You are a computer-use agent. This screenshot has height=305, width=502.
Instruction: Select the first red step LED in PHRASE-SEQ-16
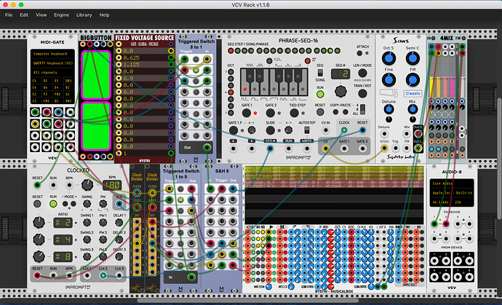(x=231, y=51)
